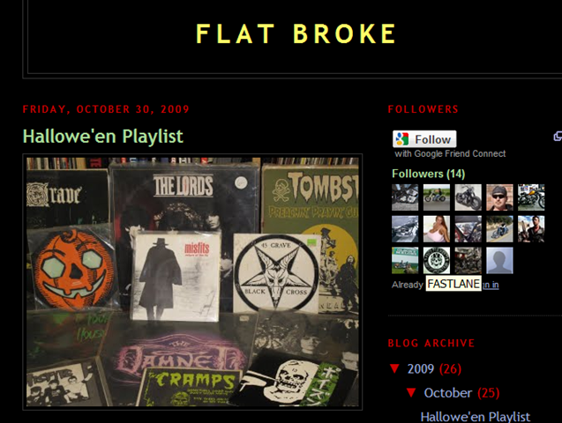The height and width of the screenshot is (423, 562).
Task: Click last avatar in first follower row
Action: 531,197
